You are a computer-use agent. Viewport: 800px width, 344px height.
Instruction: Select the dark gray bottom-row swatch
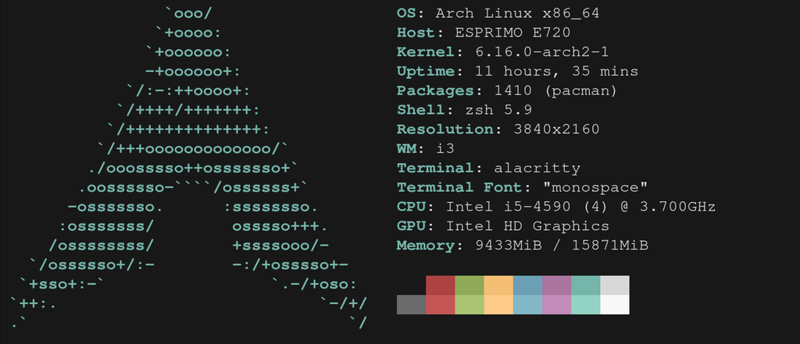click(411, 305)
